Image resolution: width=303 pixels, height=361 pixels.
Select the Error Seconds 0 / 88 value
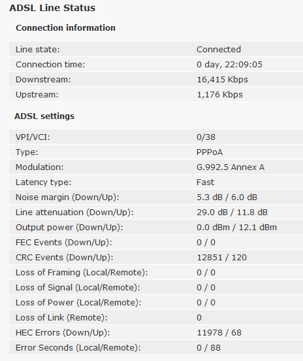tap(208, 348)
